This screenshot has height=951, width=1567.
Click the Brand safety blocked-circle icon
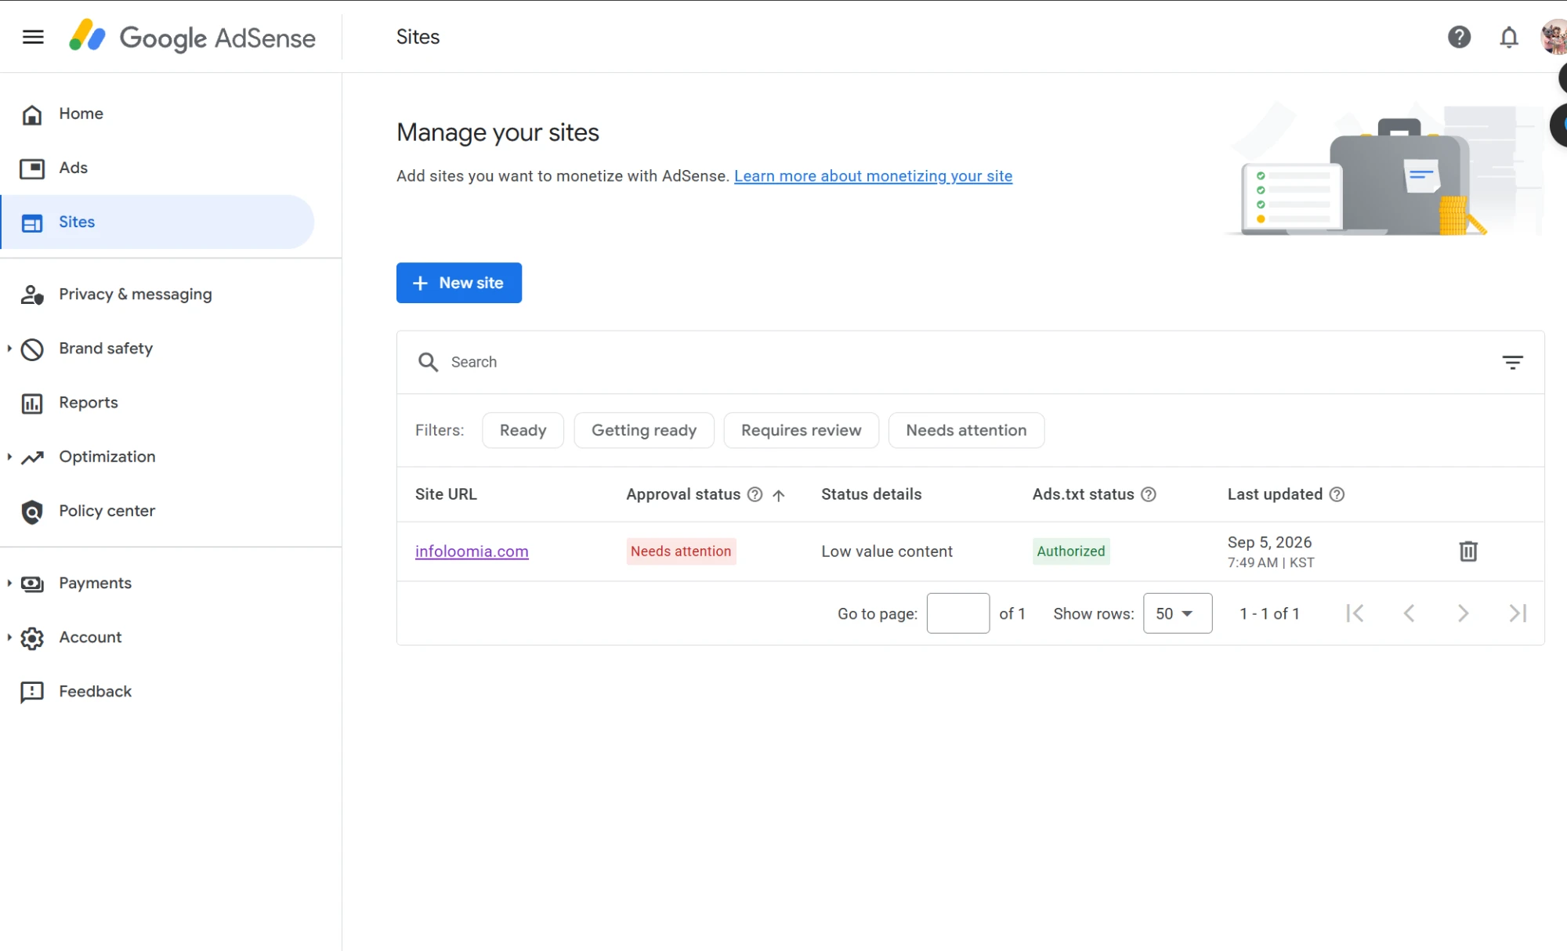32,349
